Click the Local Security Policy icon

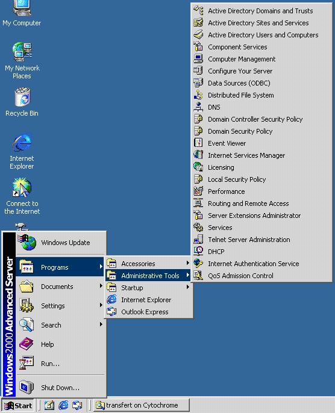pyautogui.click(x=198, y=179)
